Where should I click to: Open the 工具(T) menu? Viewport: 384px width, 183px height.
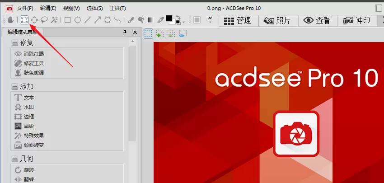tap(118, 8)
